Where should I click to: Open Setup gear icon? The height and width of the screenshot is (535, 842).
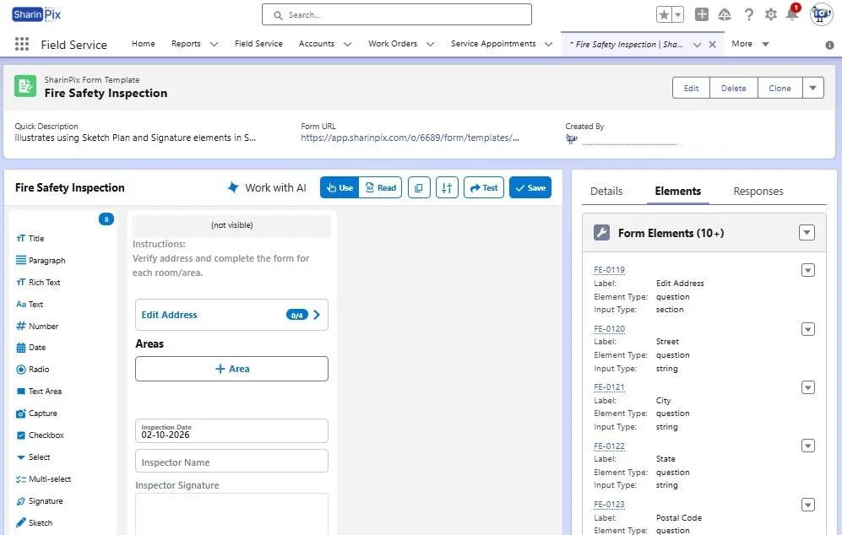770,14
